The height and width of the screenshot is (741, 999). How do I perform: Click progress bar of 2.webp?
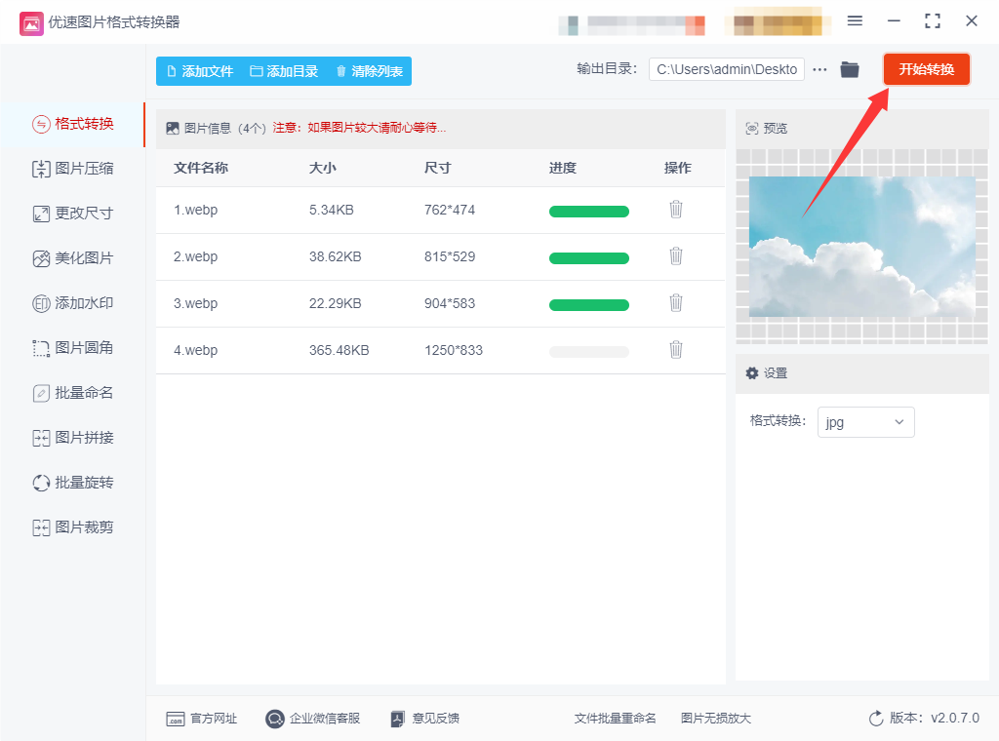588,257
